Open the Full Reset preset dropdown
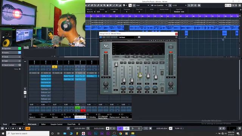Image resolution: width=242 pixels, height=136 pixels. (127, 37)
